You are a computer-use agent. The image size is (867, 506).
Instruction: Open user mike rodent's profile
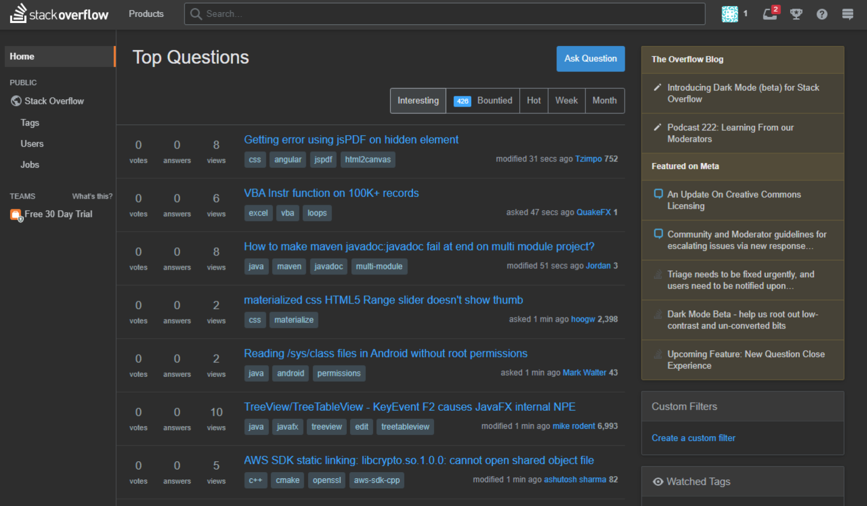coord(574,426)
